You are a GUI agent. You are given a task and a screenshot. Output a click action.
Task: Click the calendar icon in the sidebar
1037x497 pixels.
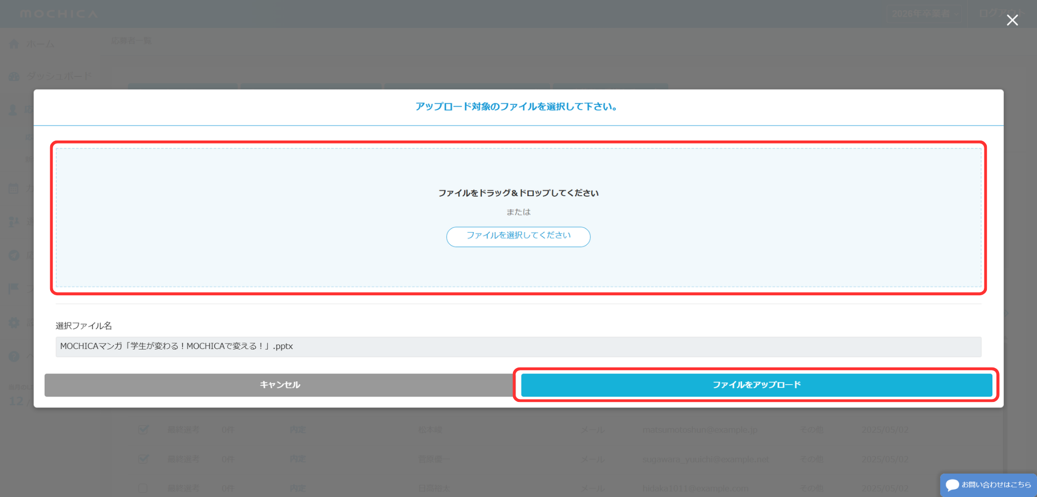point(14,189)
